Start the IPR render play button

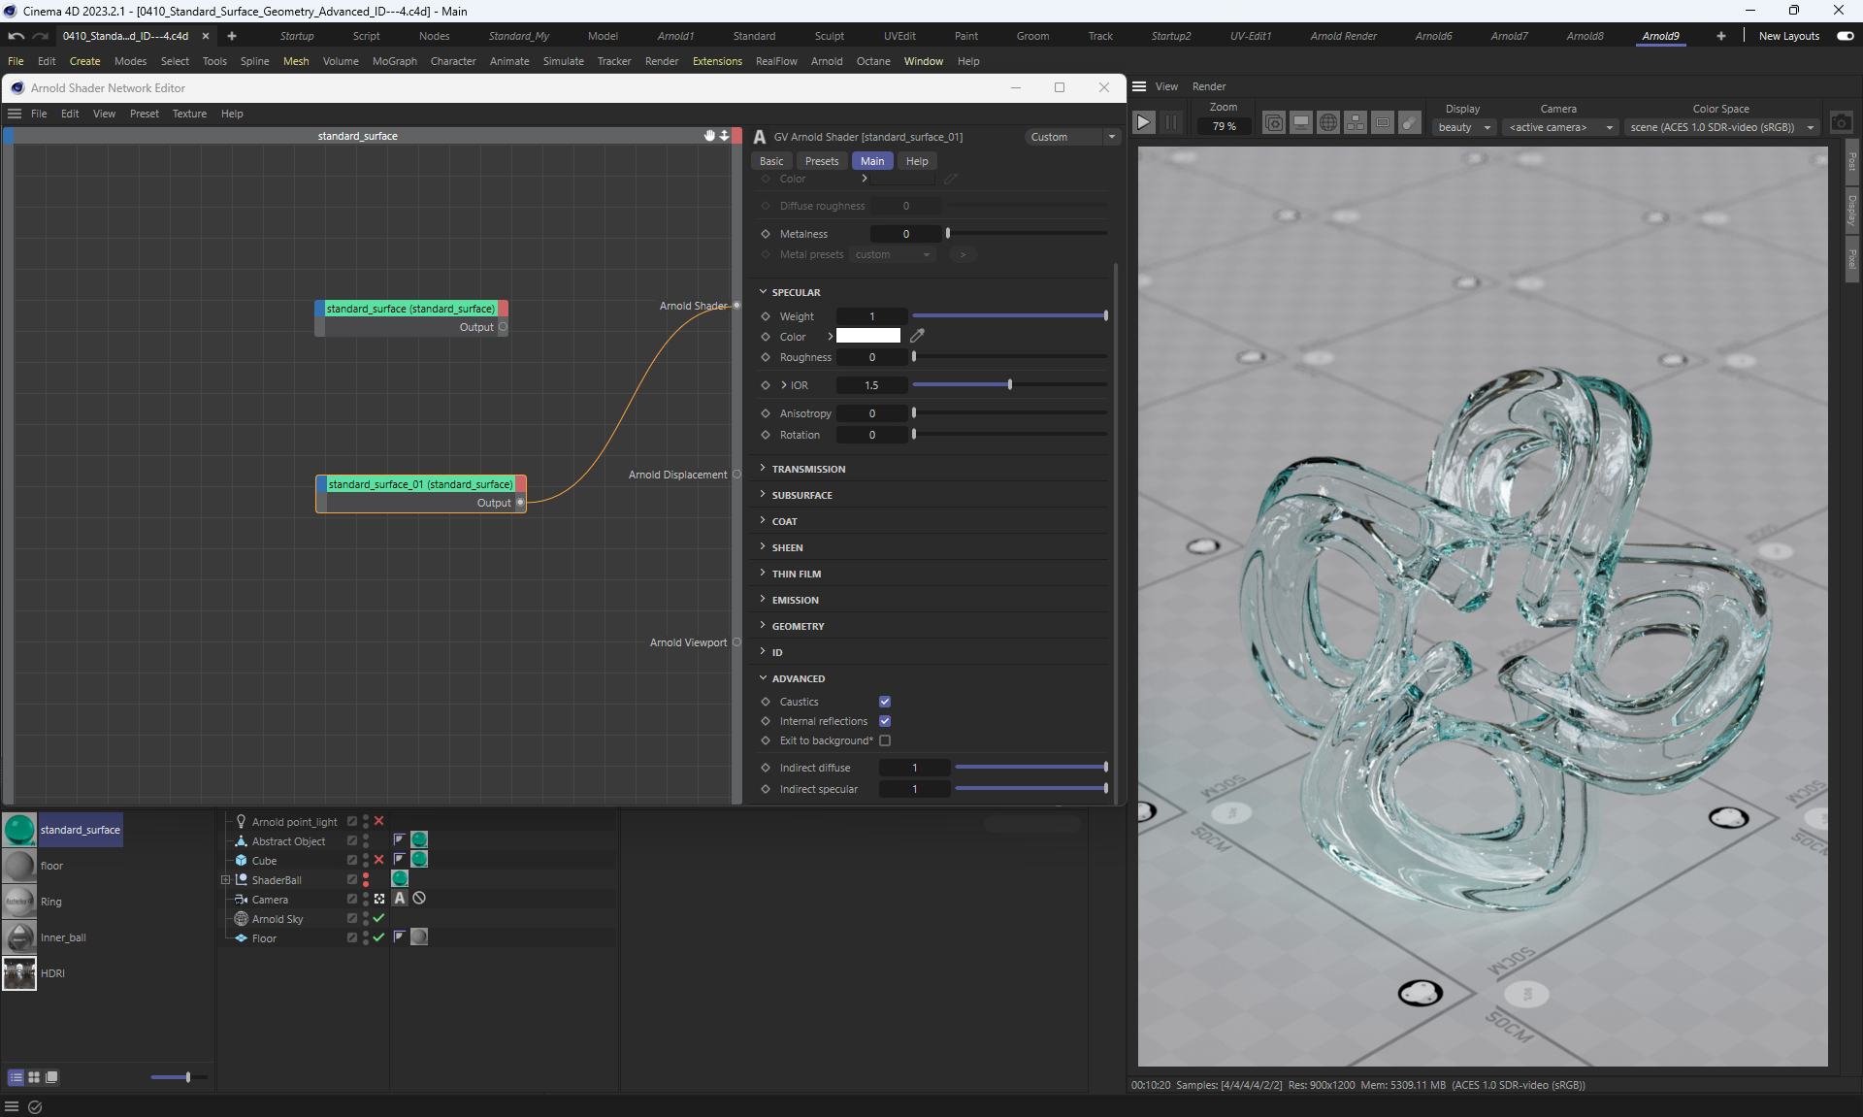1144,123
